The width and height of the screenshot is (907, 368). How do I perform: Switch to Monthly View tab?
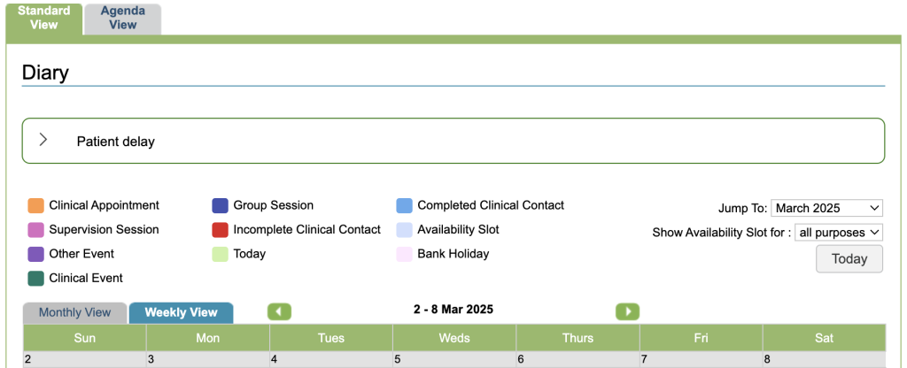(x=75, y=313)
